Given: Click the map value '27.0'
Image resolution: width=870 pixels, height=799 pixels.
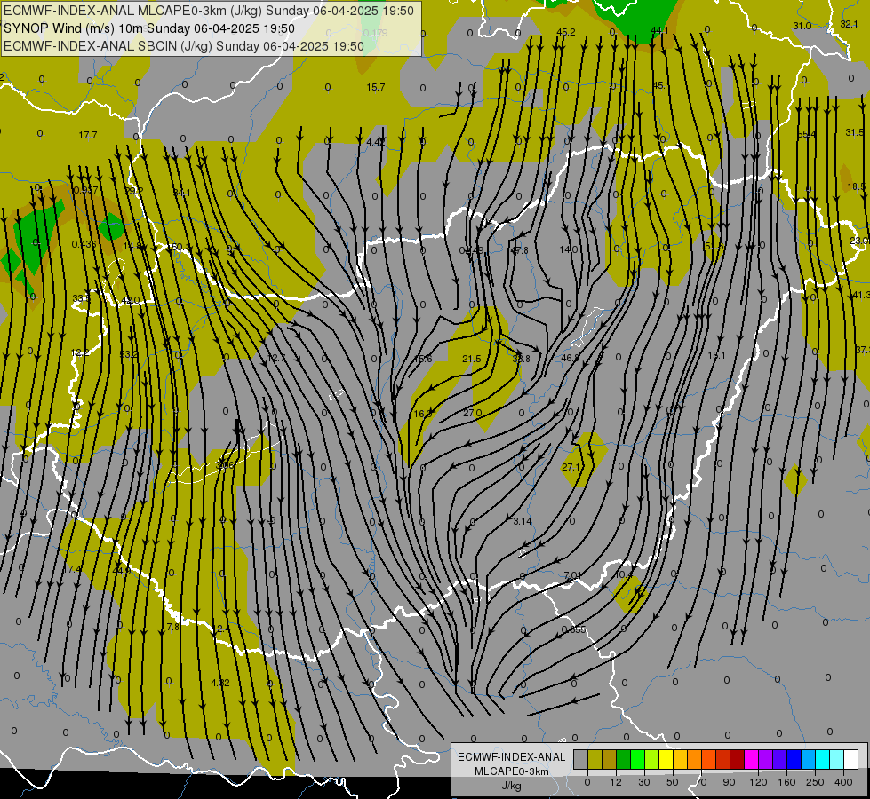Looking at the screenshot, I should (472, 413).
